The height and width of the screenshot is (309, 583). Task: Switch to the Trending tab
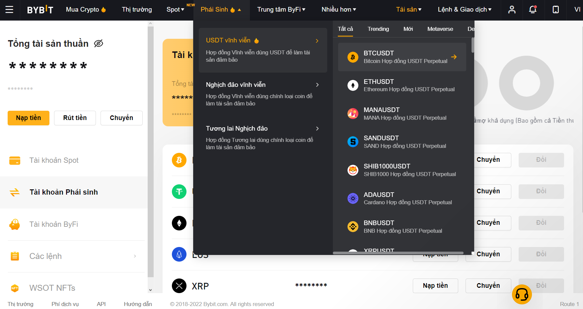pyautogui.click(x=378, y=29)
